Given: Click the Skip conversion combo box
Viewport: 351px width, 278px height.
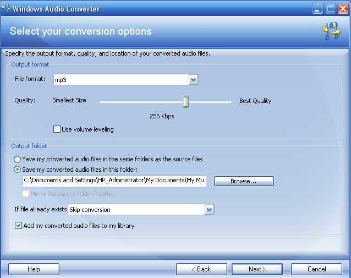Looking at the screenshot, I should point(141,210).
